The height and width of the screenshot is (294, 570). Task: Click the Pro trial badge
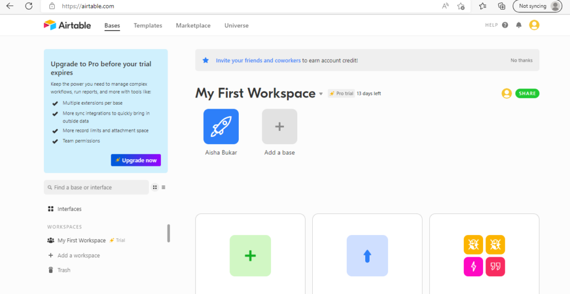tap(341, 94)
